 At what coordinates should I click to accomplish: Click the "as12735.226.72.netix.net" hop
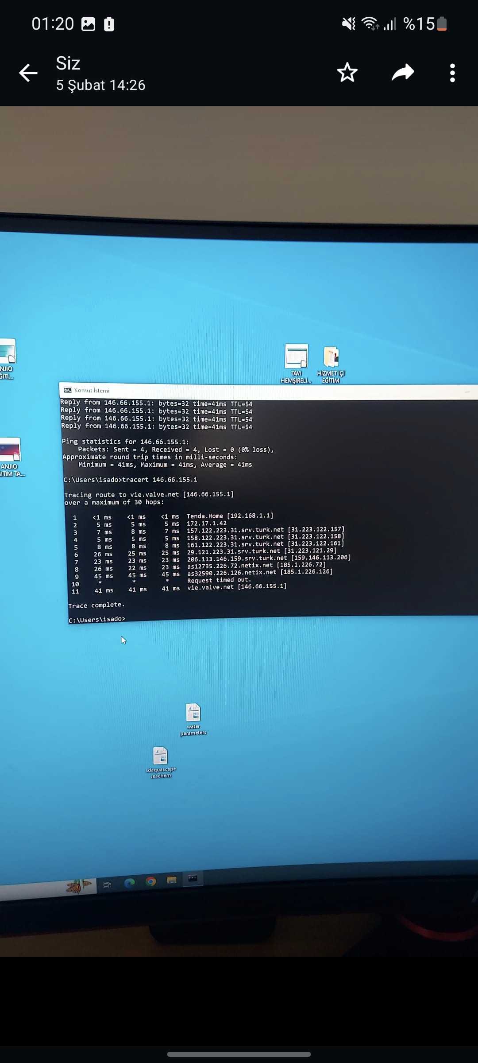click(256, 565)
